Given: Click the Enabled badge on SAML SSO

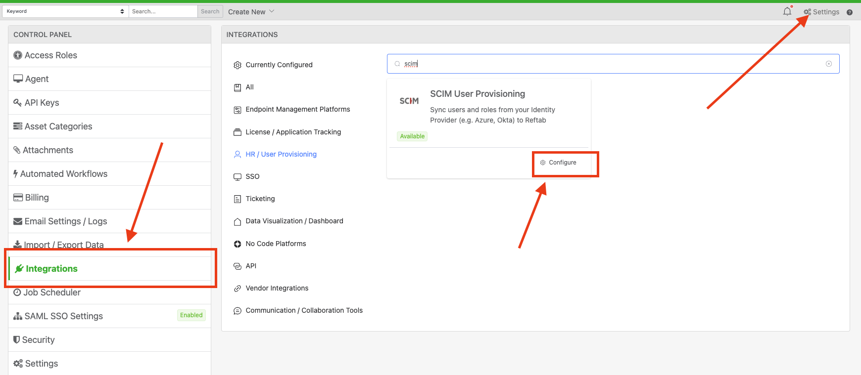Looking at the screenshot, I should pos(191,315).
